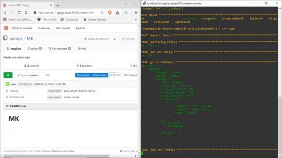Image resolution: width=282 pixels, height=158 pixels.
Task: Open Library Genesis bookmark
Action: [x=95, y=19]
